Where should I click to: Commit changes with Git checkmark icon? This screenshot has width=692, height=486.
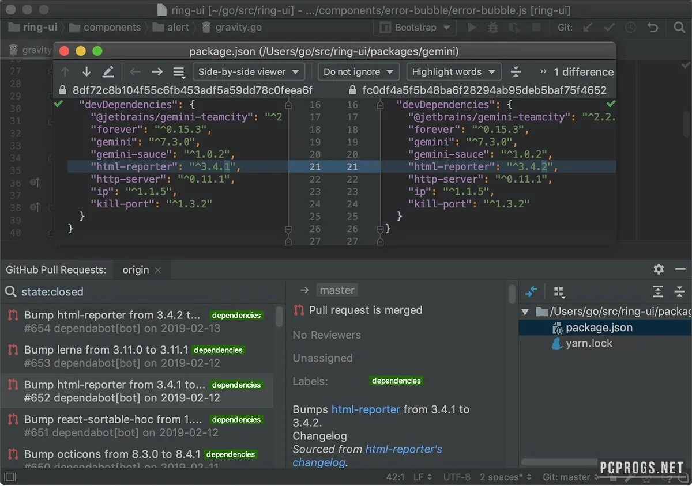coord(609,27)
